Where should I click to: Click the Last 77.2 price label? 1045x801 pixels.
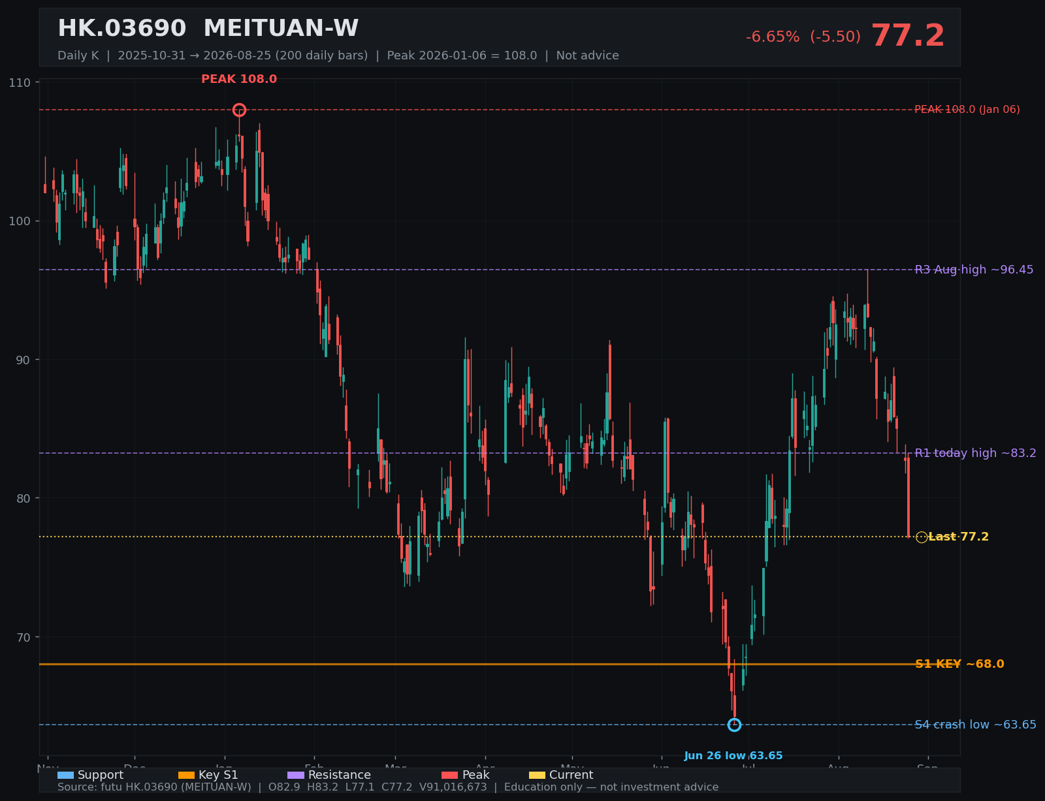[958, 537]
